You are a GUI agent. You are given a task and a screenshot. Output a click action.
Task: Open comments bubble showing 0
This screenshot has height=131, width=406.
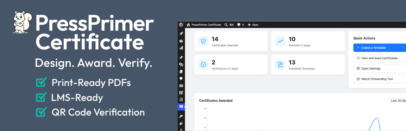[241, 25]
